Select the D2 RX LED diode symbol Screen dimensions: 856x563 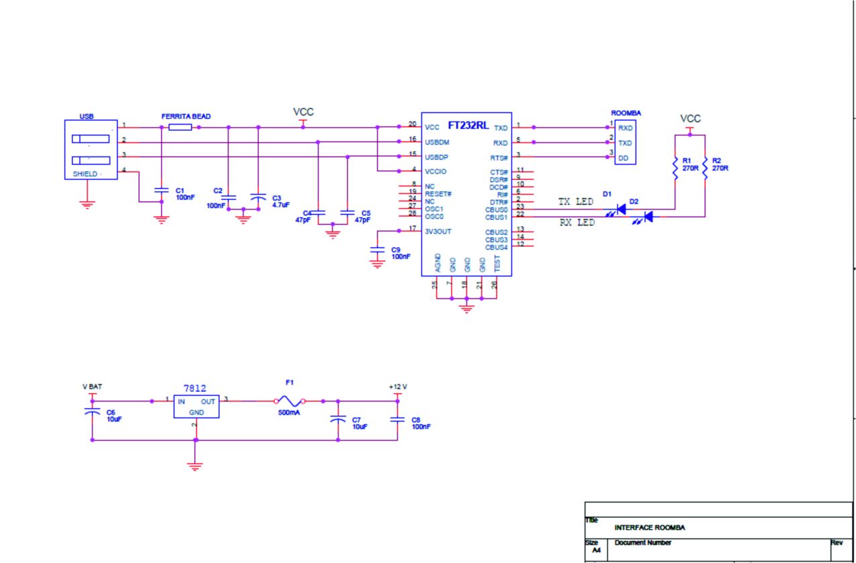point(648,217)
